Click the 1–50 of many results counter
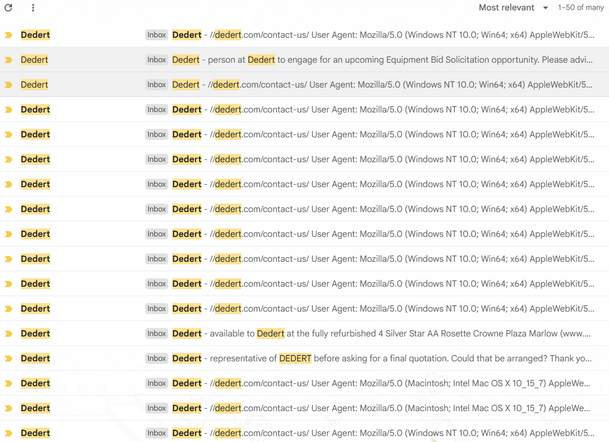609x442 pixels. (581, 7)
